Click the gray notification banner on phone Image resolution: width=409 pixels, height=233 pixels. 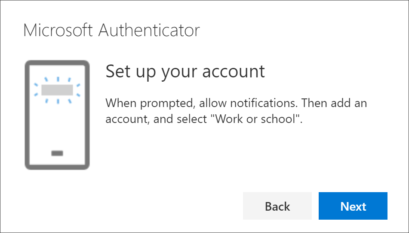pyautogui.click(x=57, y=90)
